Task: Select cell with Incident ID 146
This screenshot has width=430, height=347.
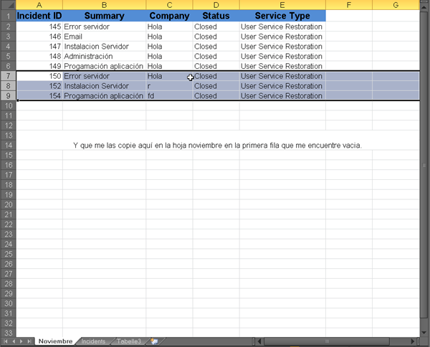Action: click(x=39, y=37)
